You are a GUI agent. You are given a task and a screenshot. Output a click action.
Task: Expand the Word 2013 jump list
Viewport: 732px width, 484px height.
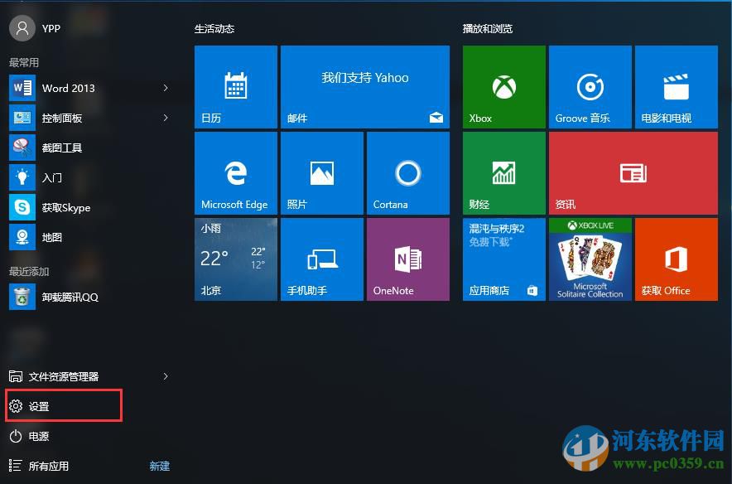pyautogui.click(x=166, y=88)
